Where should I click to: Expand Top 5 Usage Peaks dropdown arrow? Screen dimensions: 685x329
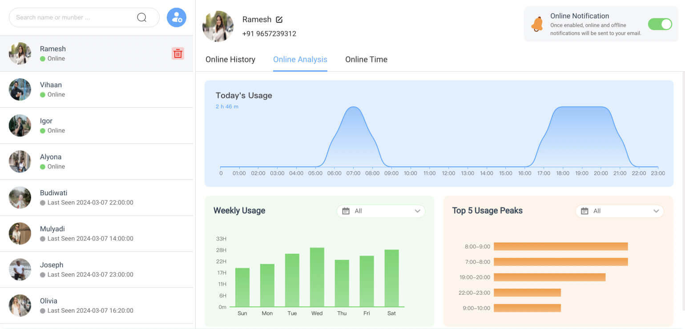656,211
